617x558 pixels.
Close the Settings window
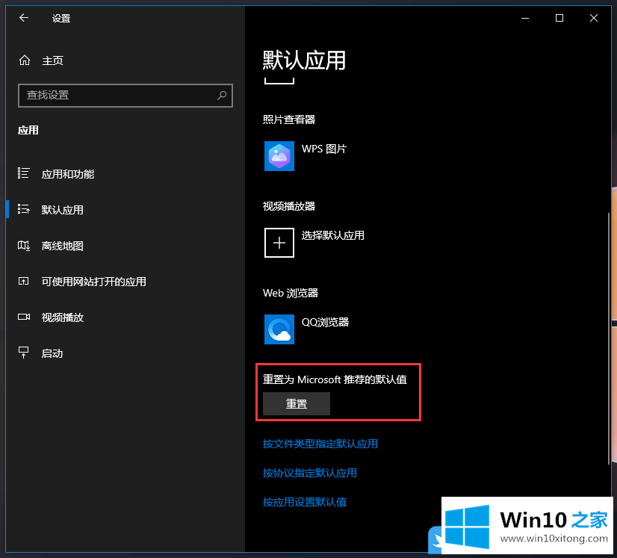tap(594, 18)
